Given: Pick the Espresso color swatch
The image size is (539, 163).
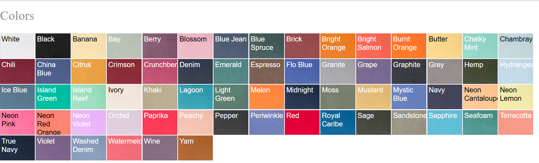Looking at the screenshot, I should pos(267,71).
